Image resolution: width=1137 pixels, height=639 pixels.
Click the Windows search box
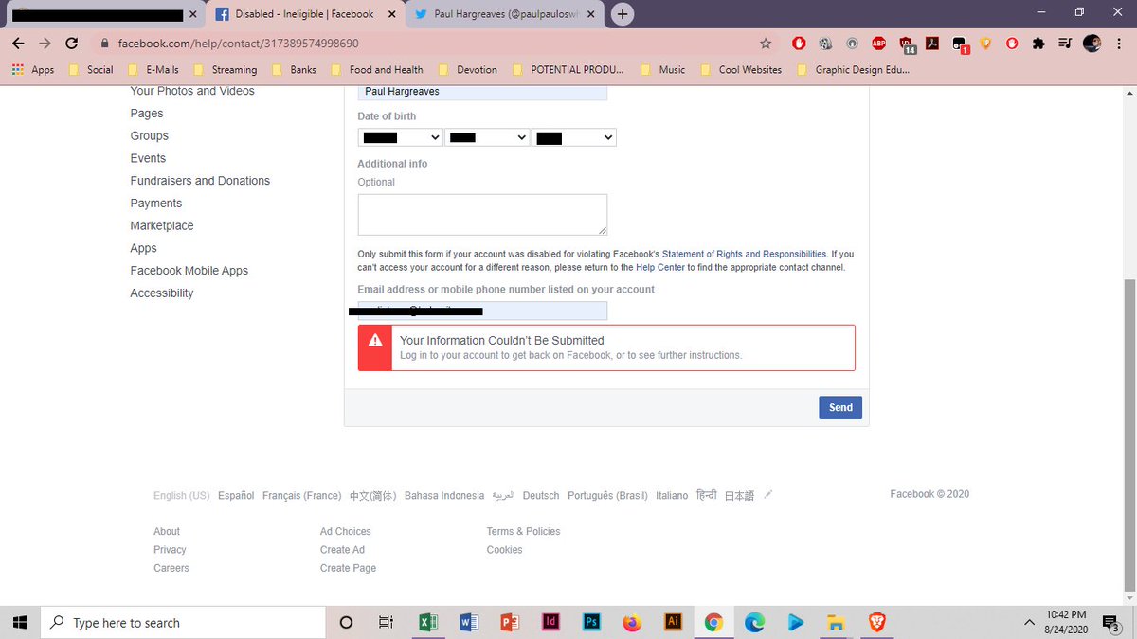[x=181, y=622]
